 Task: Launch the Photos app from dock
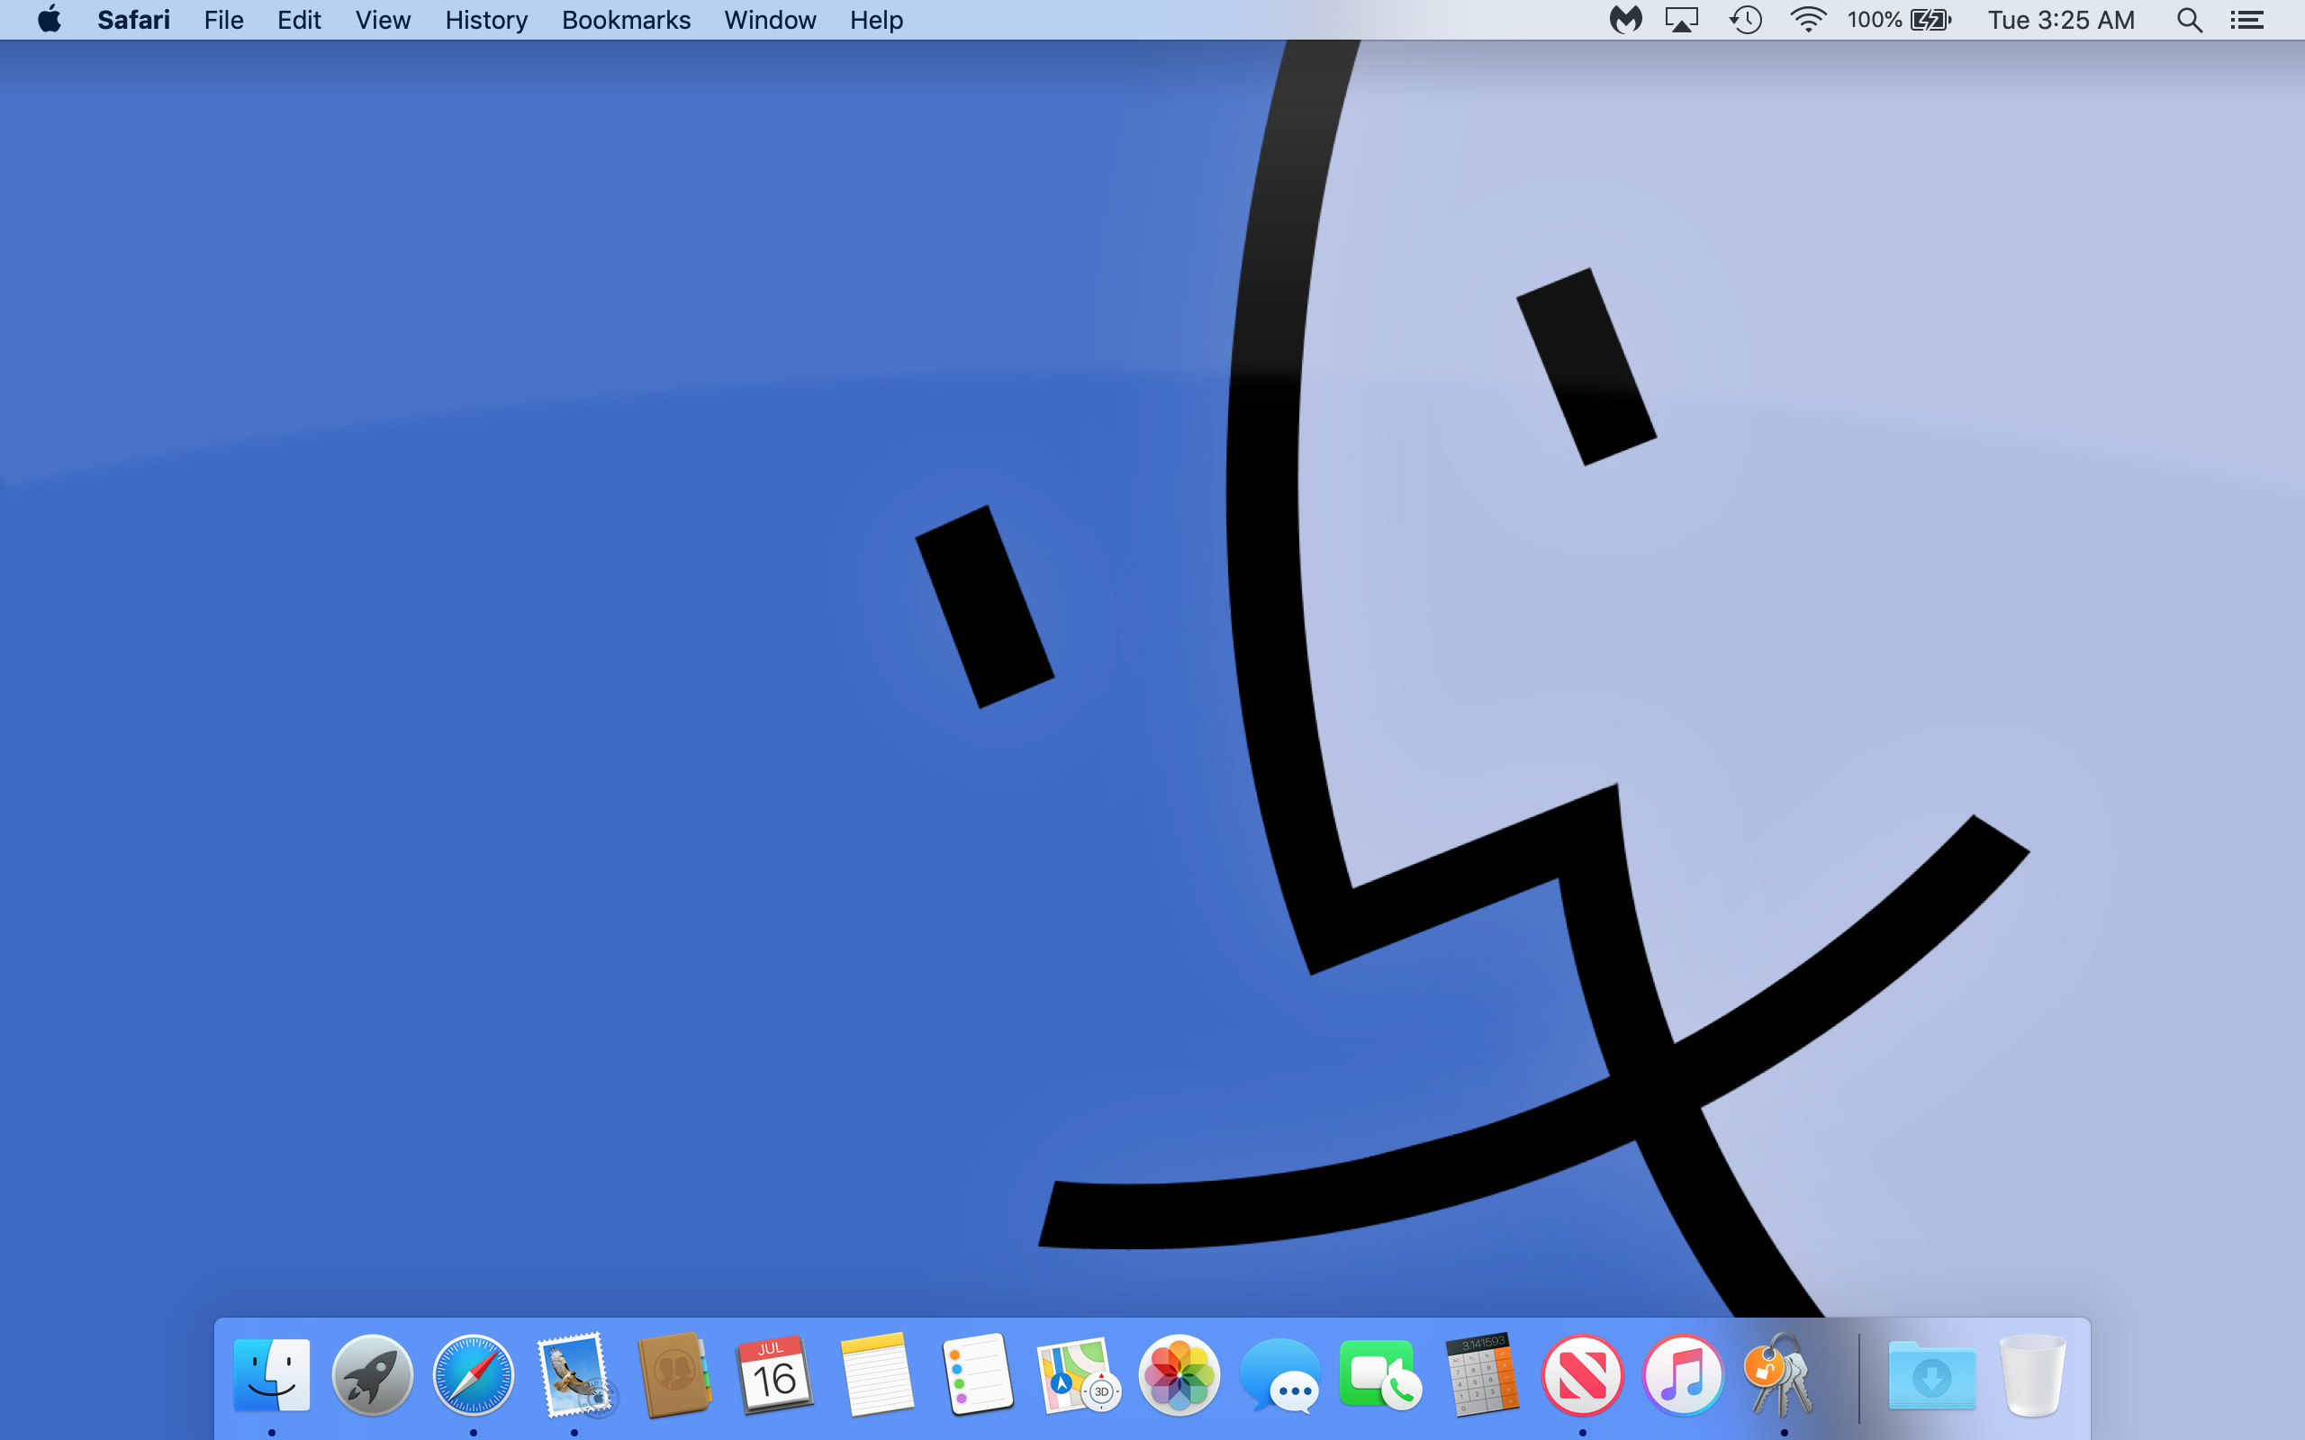point(1180,1375)
